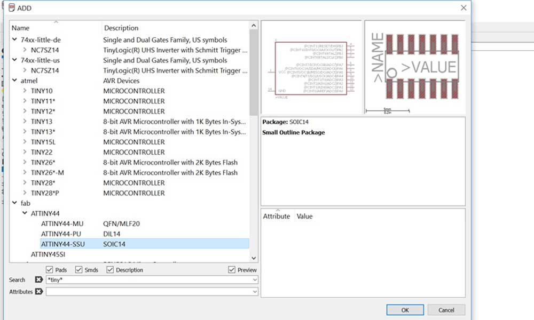Image resolution: width=534 pixels, height=320 pixels.
Task: Open the Attributes dropdown
Action: (x=254, y=292)
